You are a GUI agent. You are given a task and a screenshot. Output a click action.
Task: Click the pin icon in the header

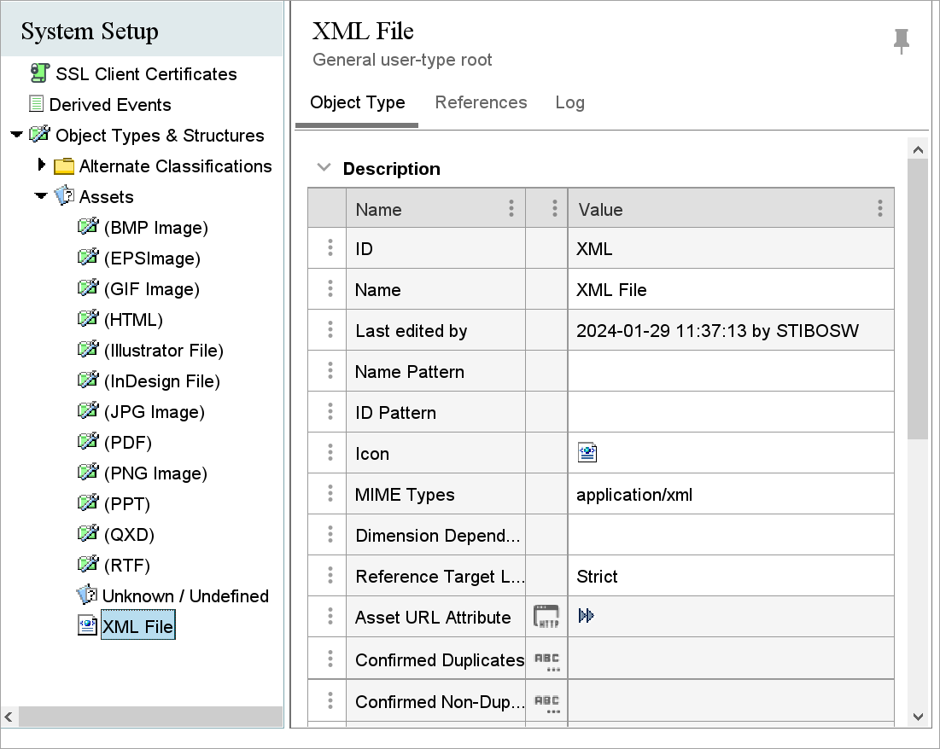[x=901, y=40]
